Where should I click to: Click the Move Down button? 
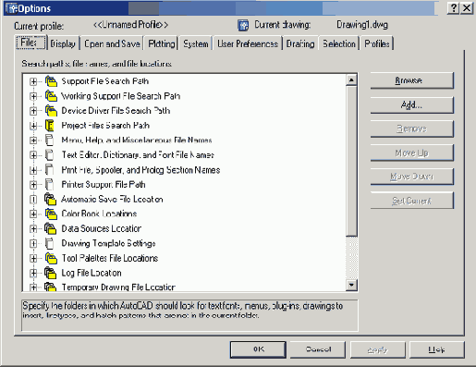tap(412, 177)
